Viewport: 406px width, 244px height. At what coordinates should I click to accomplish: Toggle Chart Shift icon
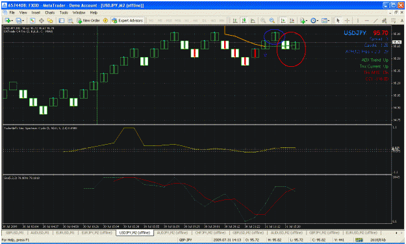pos(292,20)
